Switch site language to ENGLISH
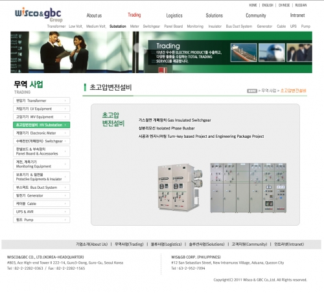This screenshot has height=293, width=324. (268, 5)
